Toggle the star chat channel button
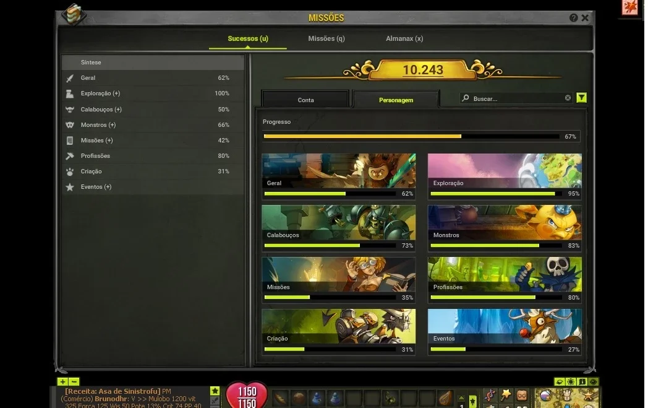The width and height of the screenshot is (648, 408). (215, 391)
